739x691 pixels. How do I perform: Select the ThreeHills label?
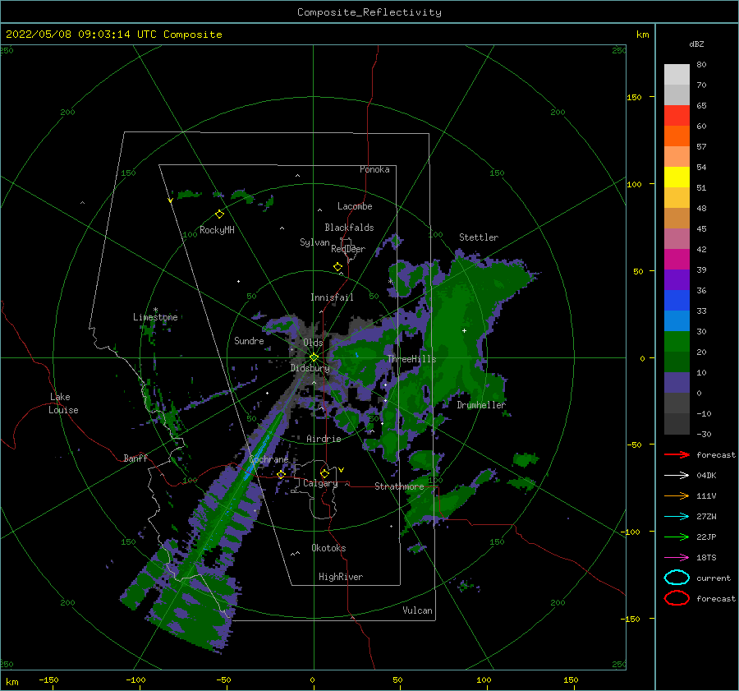412,359
